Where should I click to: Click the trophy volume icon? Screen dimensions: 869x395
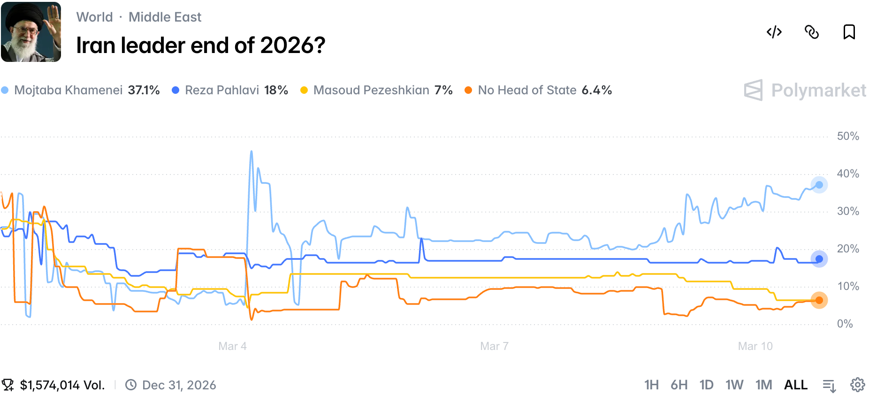pos(8,385)
